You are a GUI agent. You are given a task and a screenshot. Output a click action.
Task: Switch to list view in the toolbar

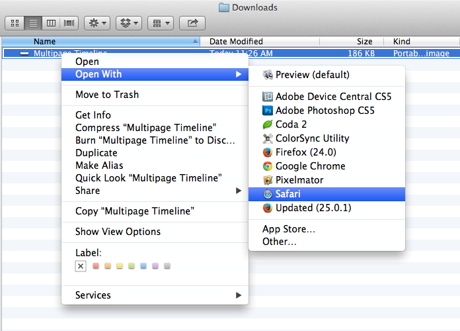point(33,23)
